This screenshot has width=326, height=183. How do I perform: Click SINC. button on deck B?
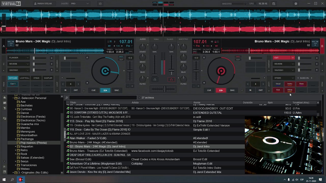click(x=233, y=90)
